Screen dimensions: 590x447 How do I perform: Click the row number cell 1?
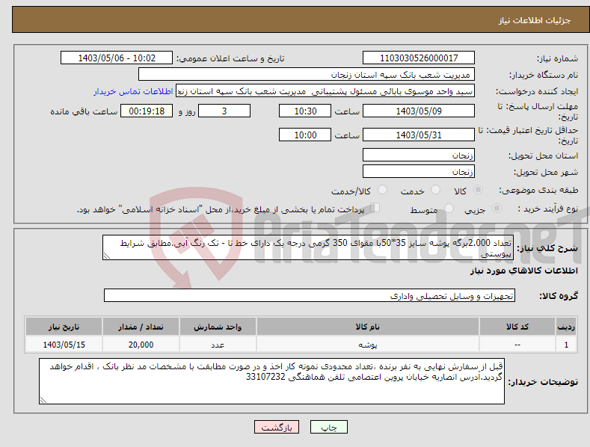pyautogui.click(x=566, y=345)
